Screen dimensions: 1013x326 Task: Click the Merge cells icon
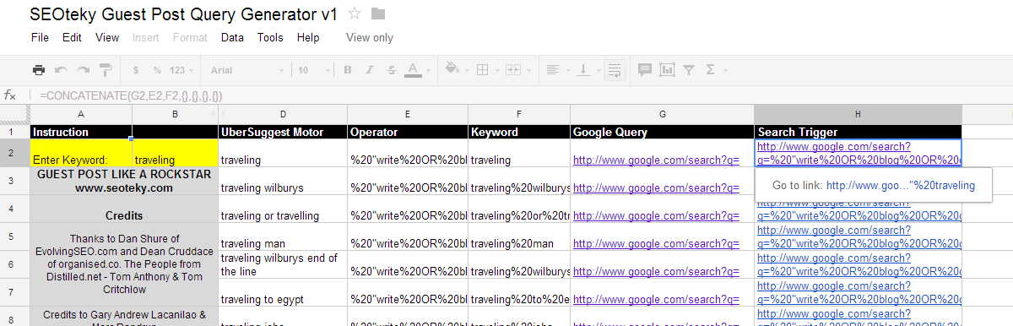514,70
